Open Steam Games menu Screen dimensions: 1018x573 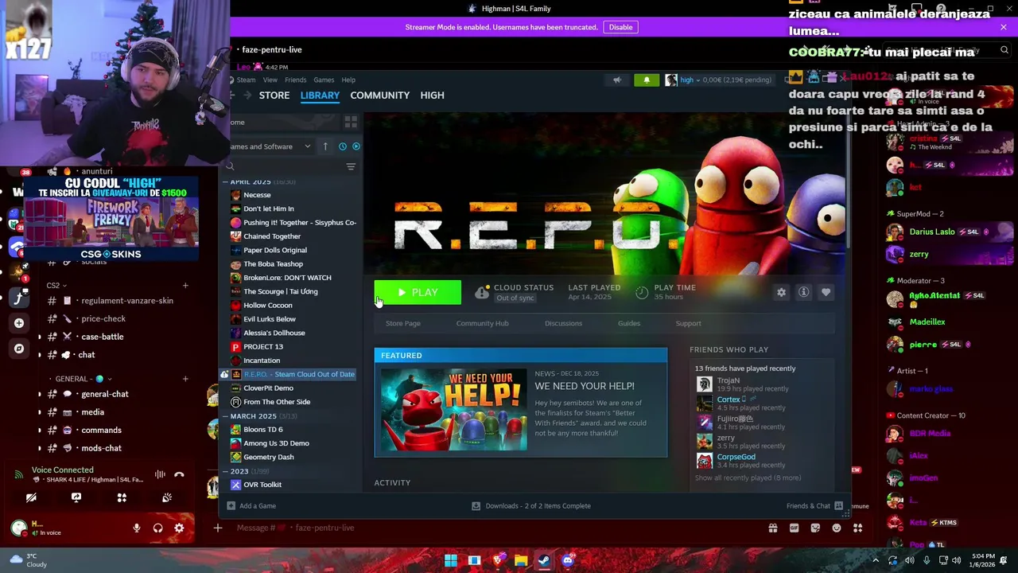[x=324, y=80]
